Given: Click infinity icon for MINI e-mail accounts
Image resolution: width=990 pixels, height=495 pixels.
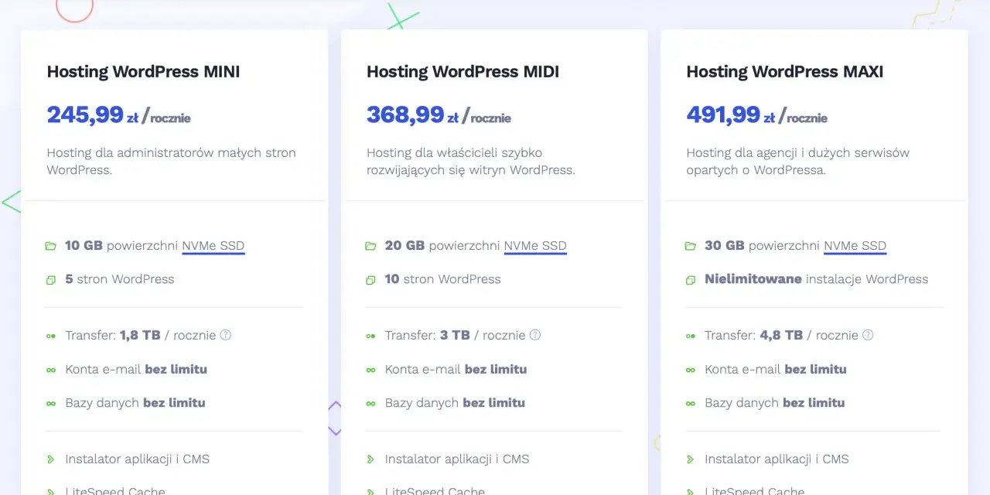Looking at the screenshot, I should 51,370.
